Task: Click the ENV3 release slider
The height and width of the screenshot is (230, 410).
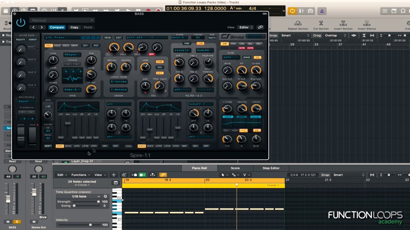Action: click(177, 128)
